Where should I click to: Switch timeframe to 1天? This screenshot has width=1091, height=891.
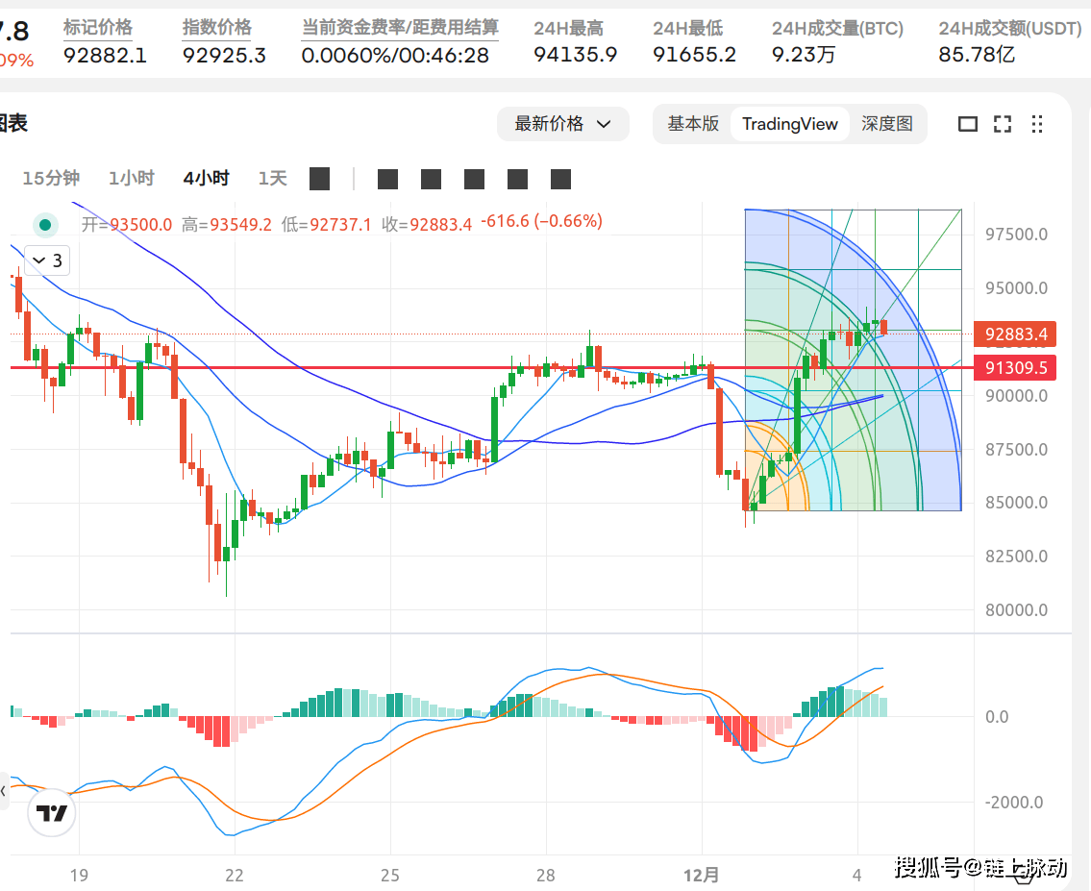pyautogui.click(x=272, y=179)
